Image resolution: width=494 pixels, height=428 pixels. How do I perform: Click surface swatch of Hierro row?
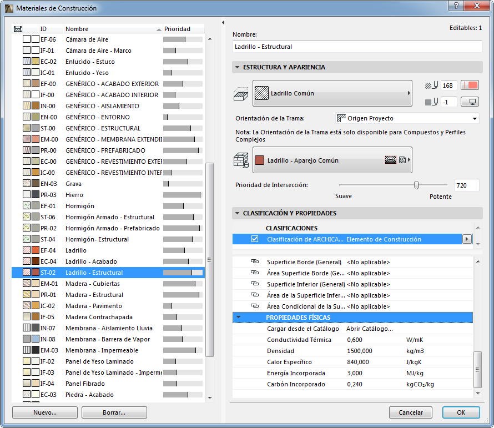coord(36,195)
